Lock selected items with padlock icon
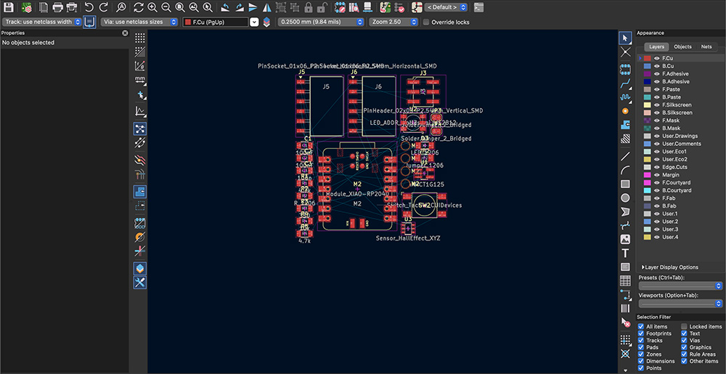This screenshot has width=726, height=374. (309, 7)
